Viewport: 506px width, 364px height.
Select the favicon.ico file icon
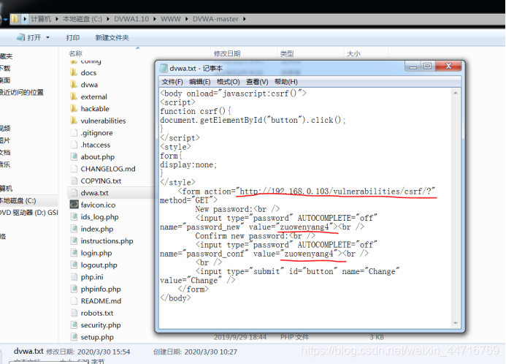click(x=74, y=205)
